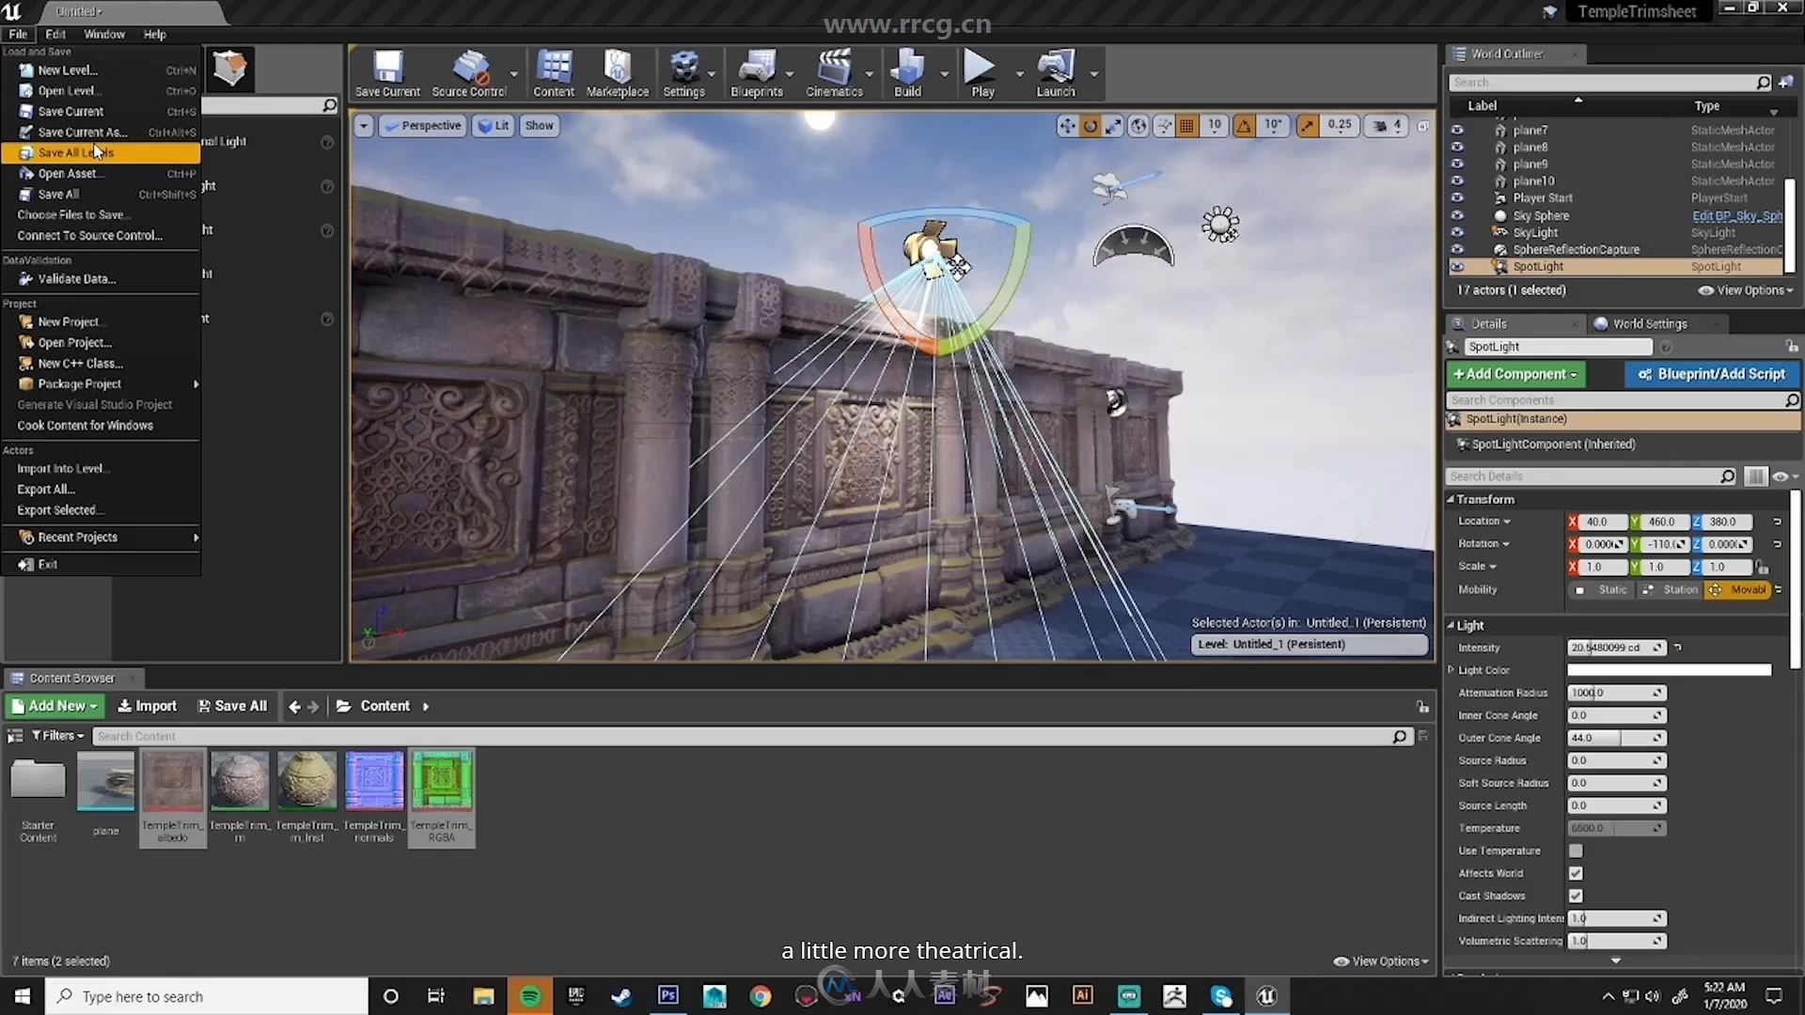Open Content toolbar icon
This screenshot has height=1015, width=1805.
[554, 73]
